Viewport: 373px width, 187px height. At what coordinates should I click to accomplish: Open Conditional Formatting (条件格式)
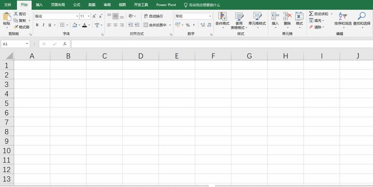222,17
